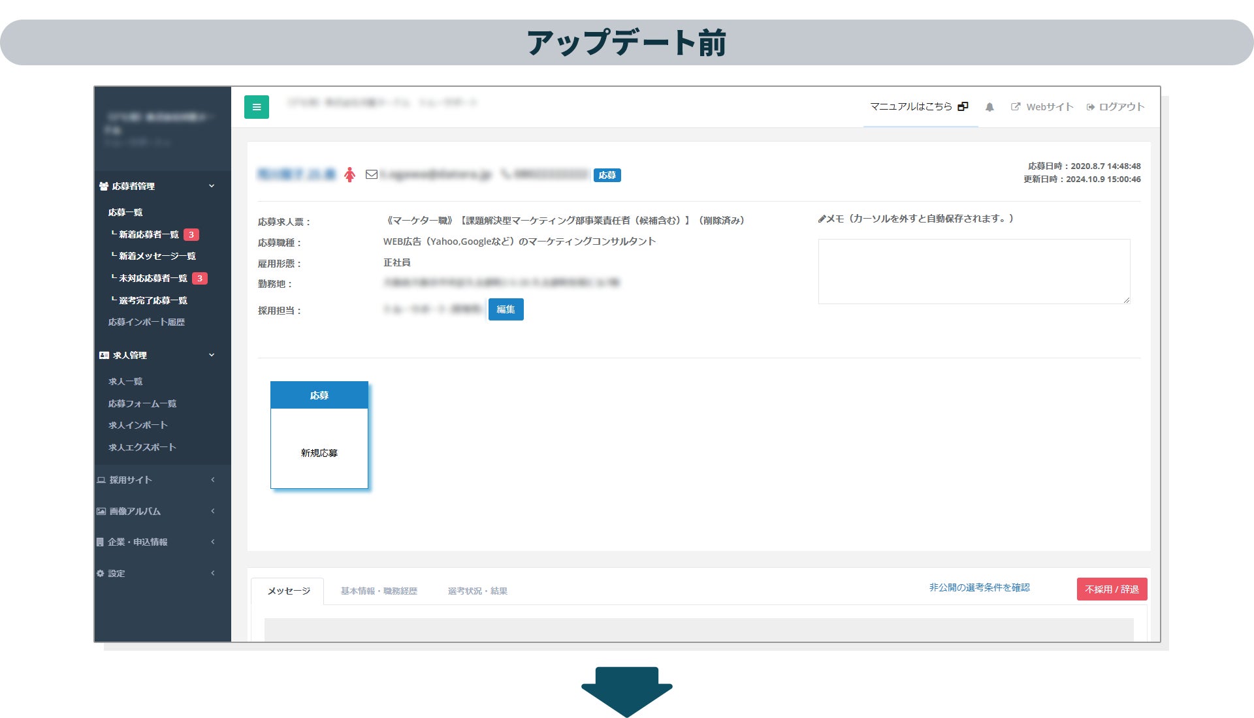Click inside the メモ text area
Screen dimensions: 1254x718
(973, 271)
